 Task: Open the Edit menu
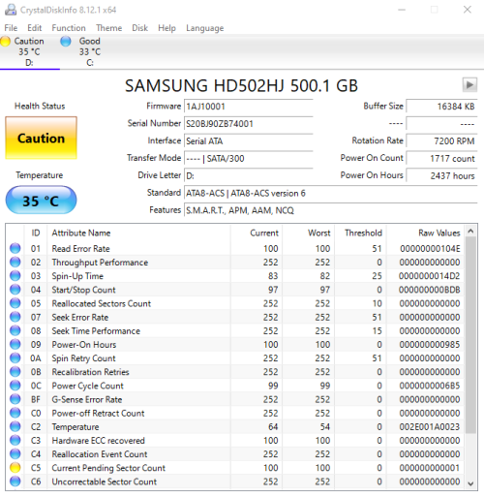(35, 28)
